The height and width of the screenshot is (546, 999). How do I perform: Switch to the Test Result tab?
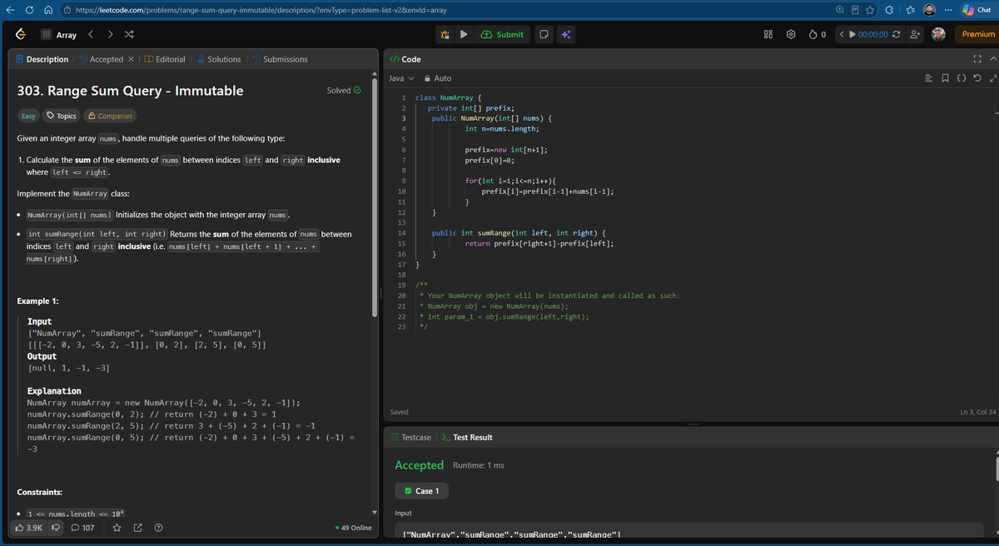pos(466,437)
